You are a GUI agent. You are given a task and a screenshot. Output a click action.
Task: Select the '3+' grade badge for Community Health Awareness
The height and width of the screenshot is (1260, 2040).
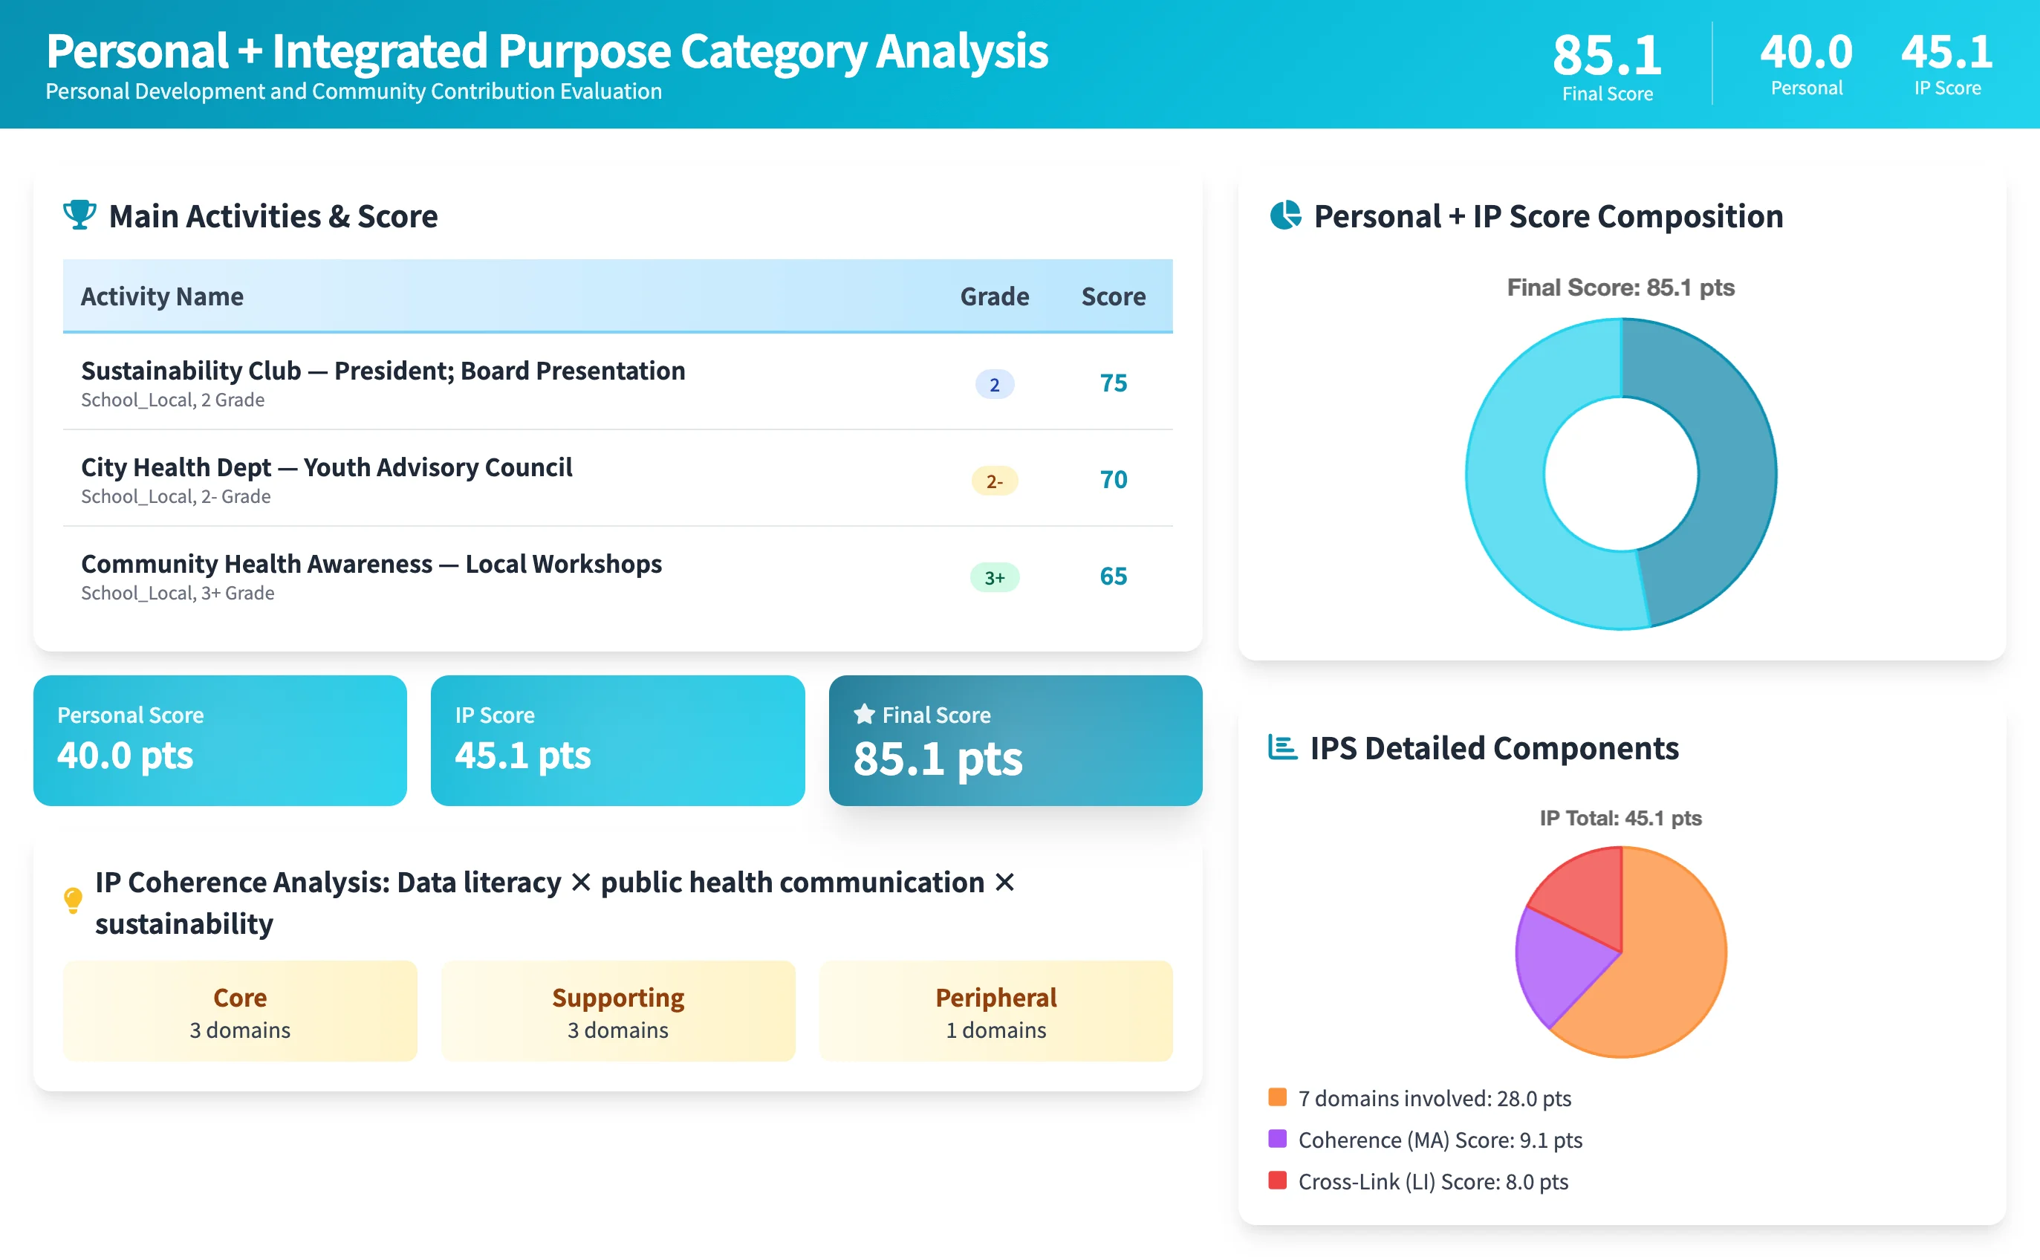coord(994,577)
